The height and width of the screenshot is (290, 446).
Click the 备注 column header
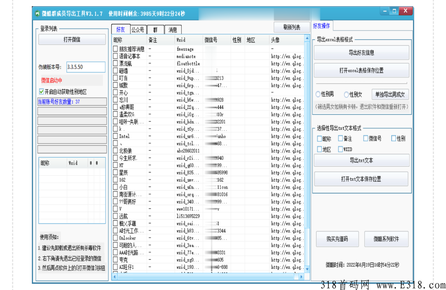[161, 40]
